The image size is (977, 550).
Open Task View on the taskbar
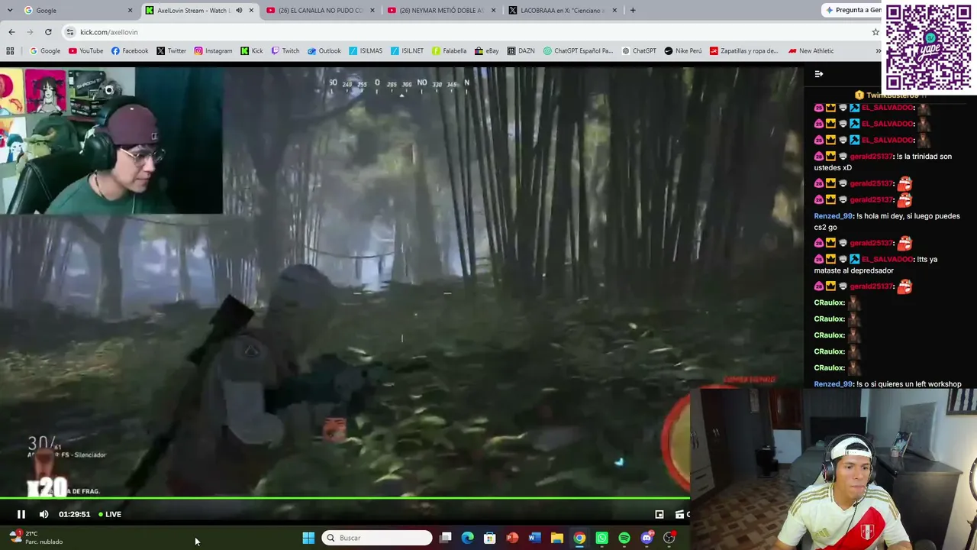click(x=446, y=538)
